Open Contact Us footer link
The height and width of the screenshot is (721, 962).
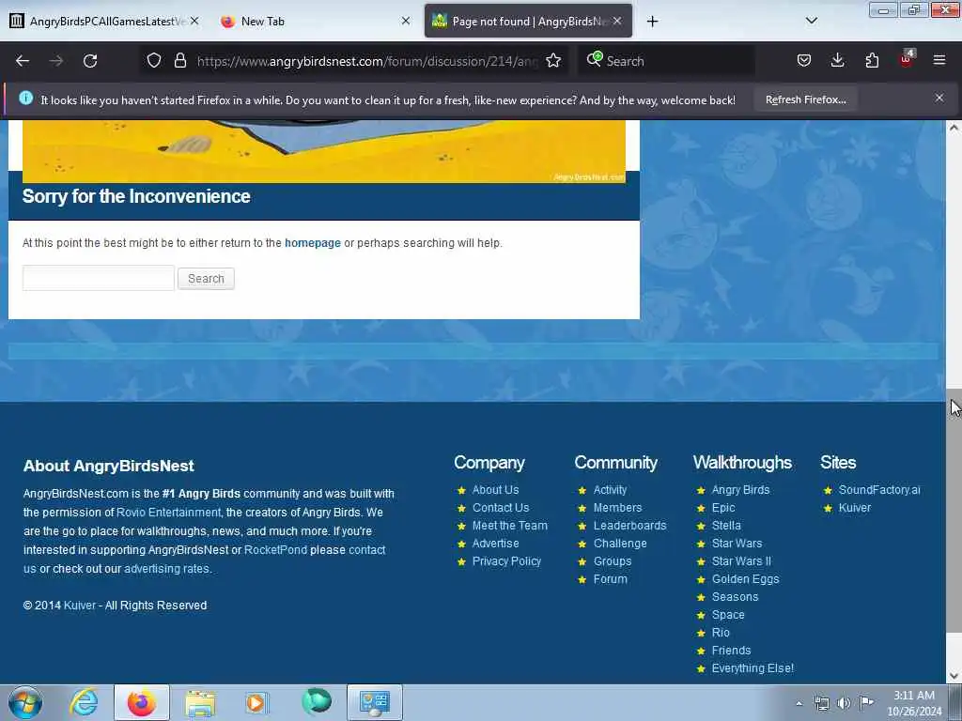pyautogui.click(x=501, y=508)
